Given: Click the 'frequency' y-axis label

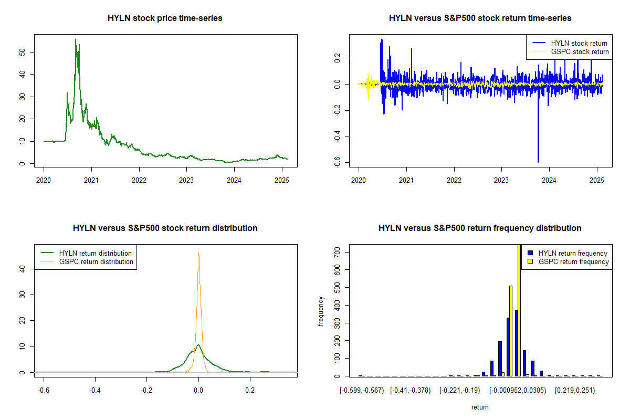Looking at the screenshot, I should pos(321,311).
